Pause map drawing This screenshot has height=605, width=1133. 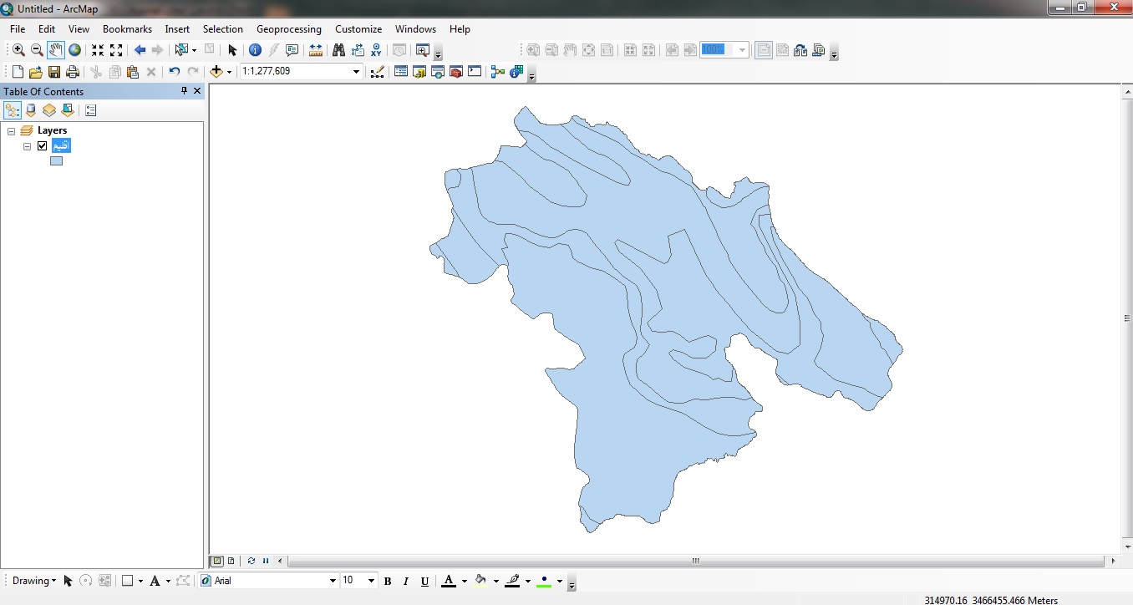pyautogui.click(x=266, y=561)
